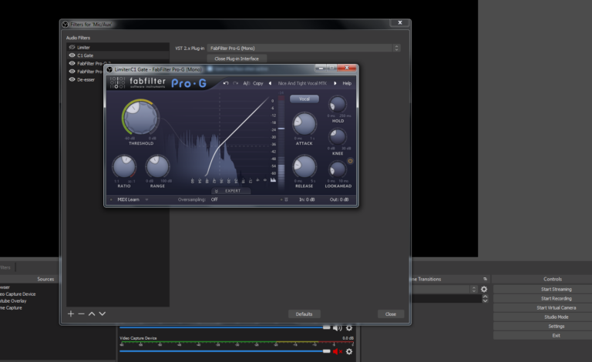The height and width of the screenshot is (362, 592).
Task: Move filter up with up arrow
Action: 92,313
